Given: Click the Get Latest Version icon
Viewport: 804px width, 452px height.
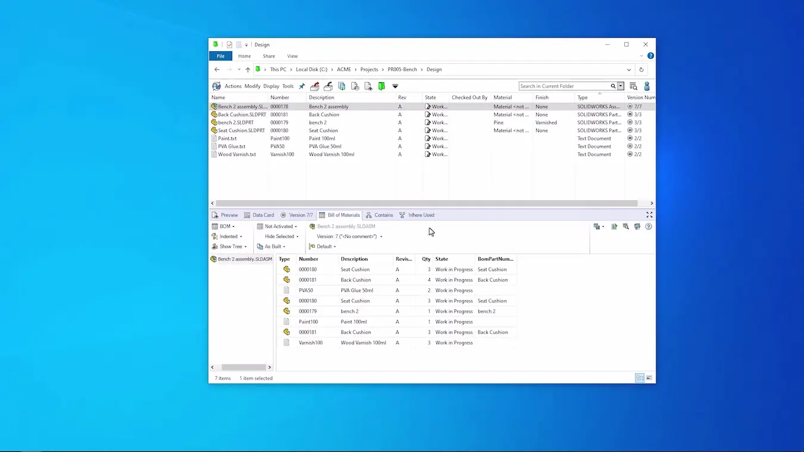Looking at the screenshot, I should click(341, 86).
